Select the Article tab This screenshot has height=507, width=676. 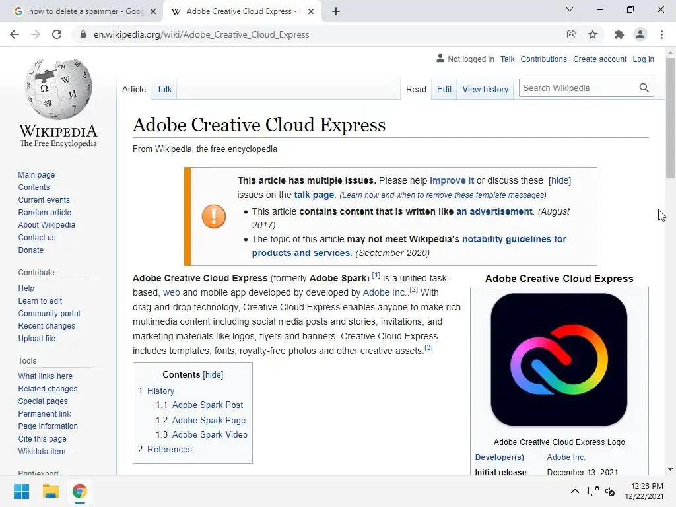pos(134,89)
